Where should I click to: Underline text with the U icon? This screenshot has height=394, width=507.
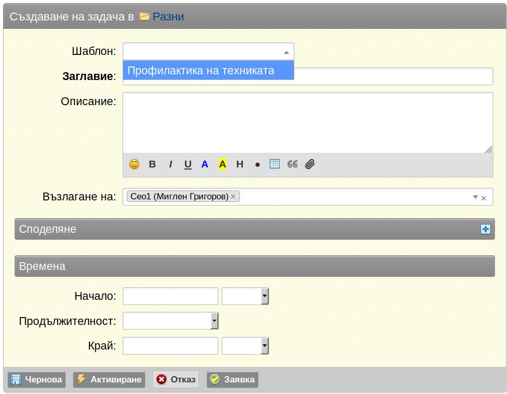(x=188, y=164)
